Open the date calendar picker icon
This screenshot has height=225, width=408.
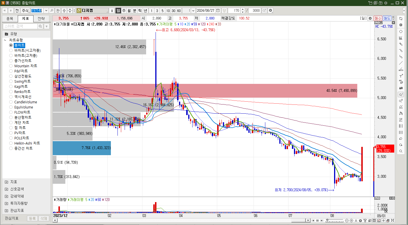(218, 11)
